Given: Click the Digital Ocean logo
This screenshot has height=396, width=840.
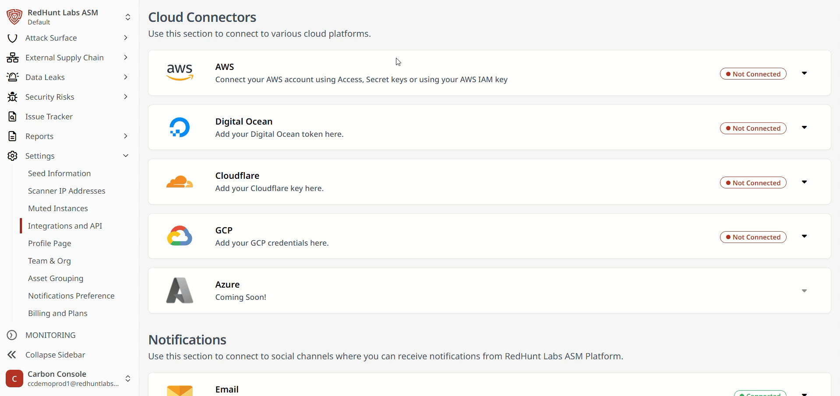Looking at the screenshot, I should 180,127.
